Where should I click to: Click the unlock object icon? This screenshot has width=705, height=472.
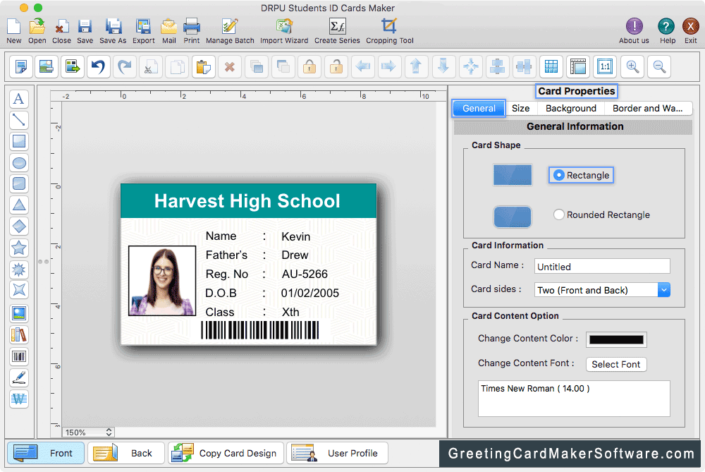pyautogui.click(x=336, y=67)
